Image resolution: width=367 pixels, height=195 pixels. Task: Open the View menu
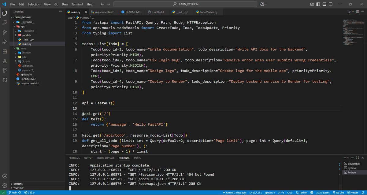coord(47,4)
